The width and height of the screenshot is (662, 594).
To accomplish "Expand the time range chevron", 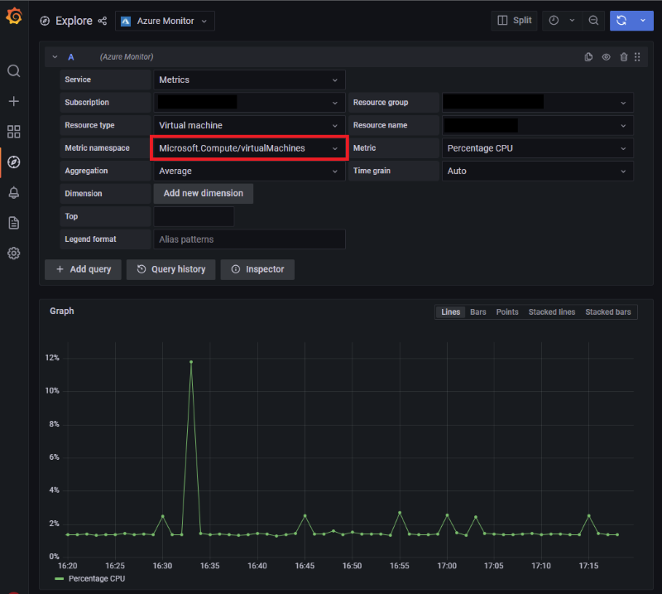I will point(572,20).
